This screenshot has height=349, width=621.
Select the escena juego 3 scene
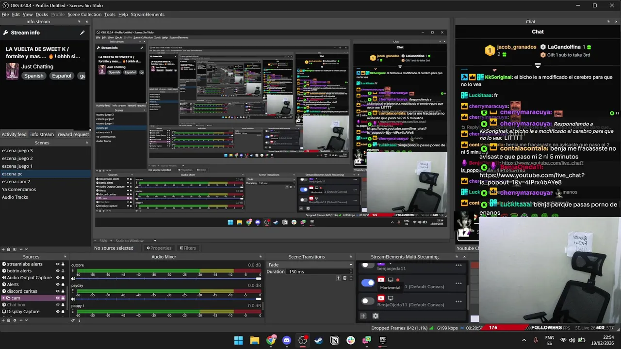[45, 151]
